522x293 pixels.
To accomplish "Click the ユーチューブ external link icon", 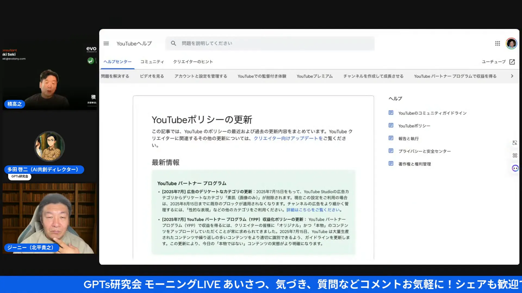I will tap(512, 62).
